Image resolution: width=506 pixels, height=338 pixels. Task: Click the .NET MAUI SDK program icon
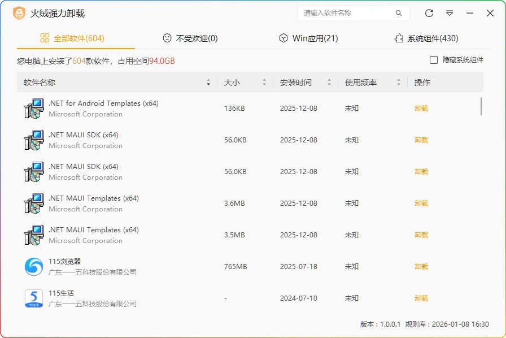(33, 140)
